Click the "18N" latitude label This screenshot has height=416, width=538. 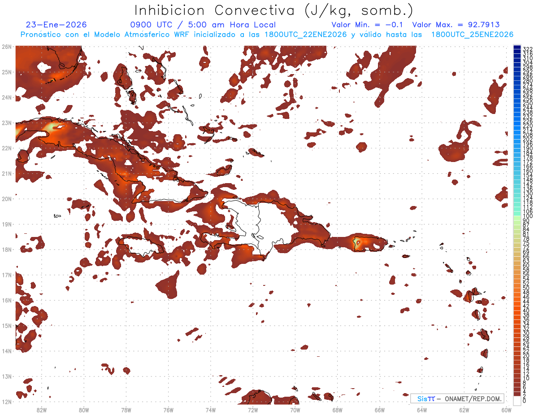click(x=6, y=250)
